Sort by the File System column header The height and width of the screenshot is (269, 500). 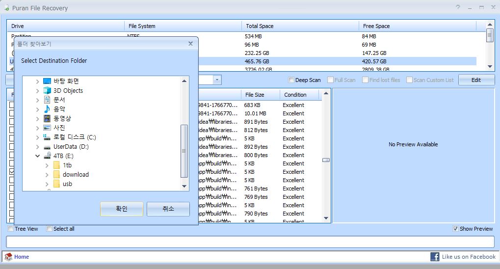[x=183, y=26]
